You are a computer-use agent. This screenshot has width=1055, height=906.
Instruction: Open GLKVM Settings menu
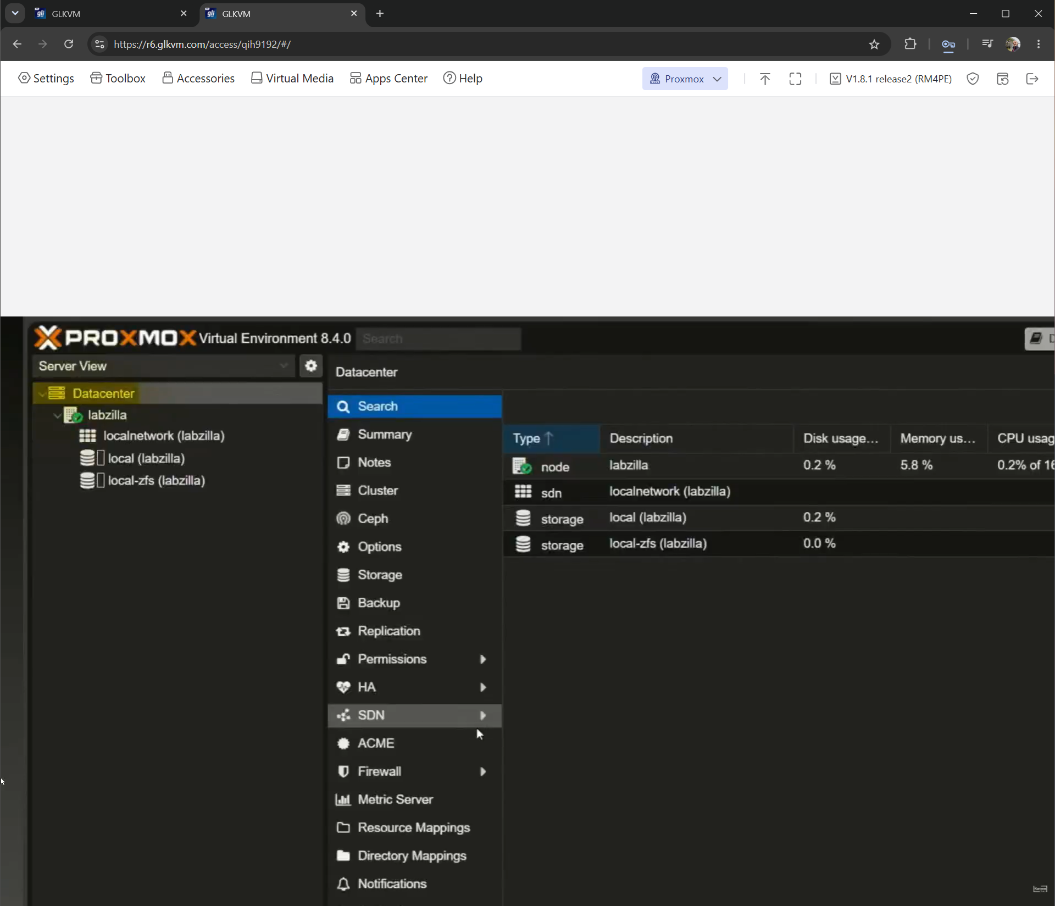46,78
